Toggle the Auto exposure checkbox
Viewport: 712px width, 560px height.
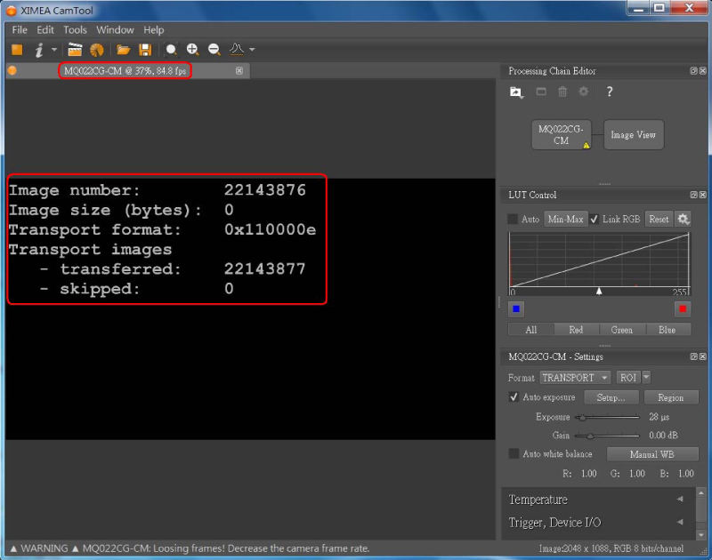point(514,397)
